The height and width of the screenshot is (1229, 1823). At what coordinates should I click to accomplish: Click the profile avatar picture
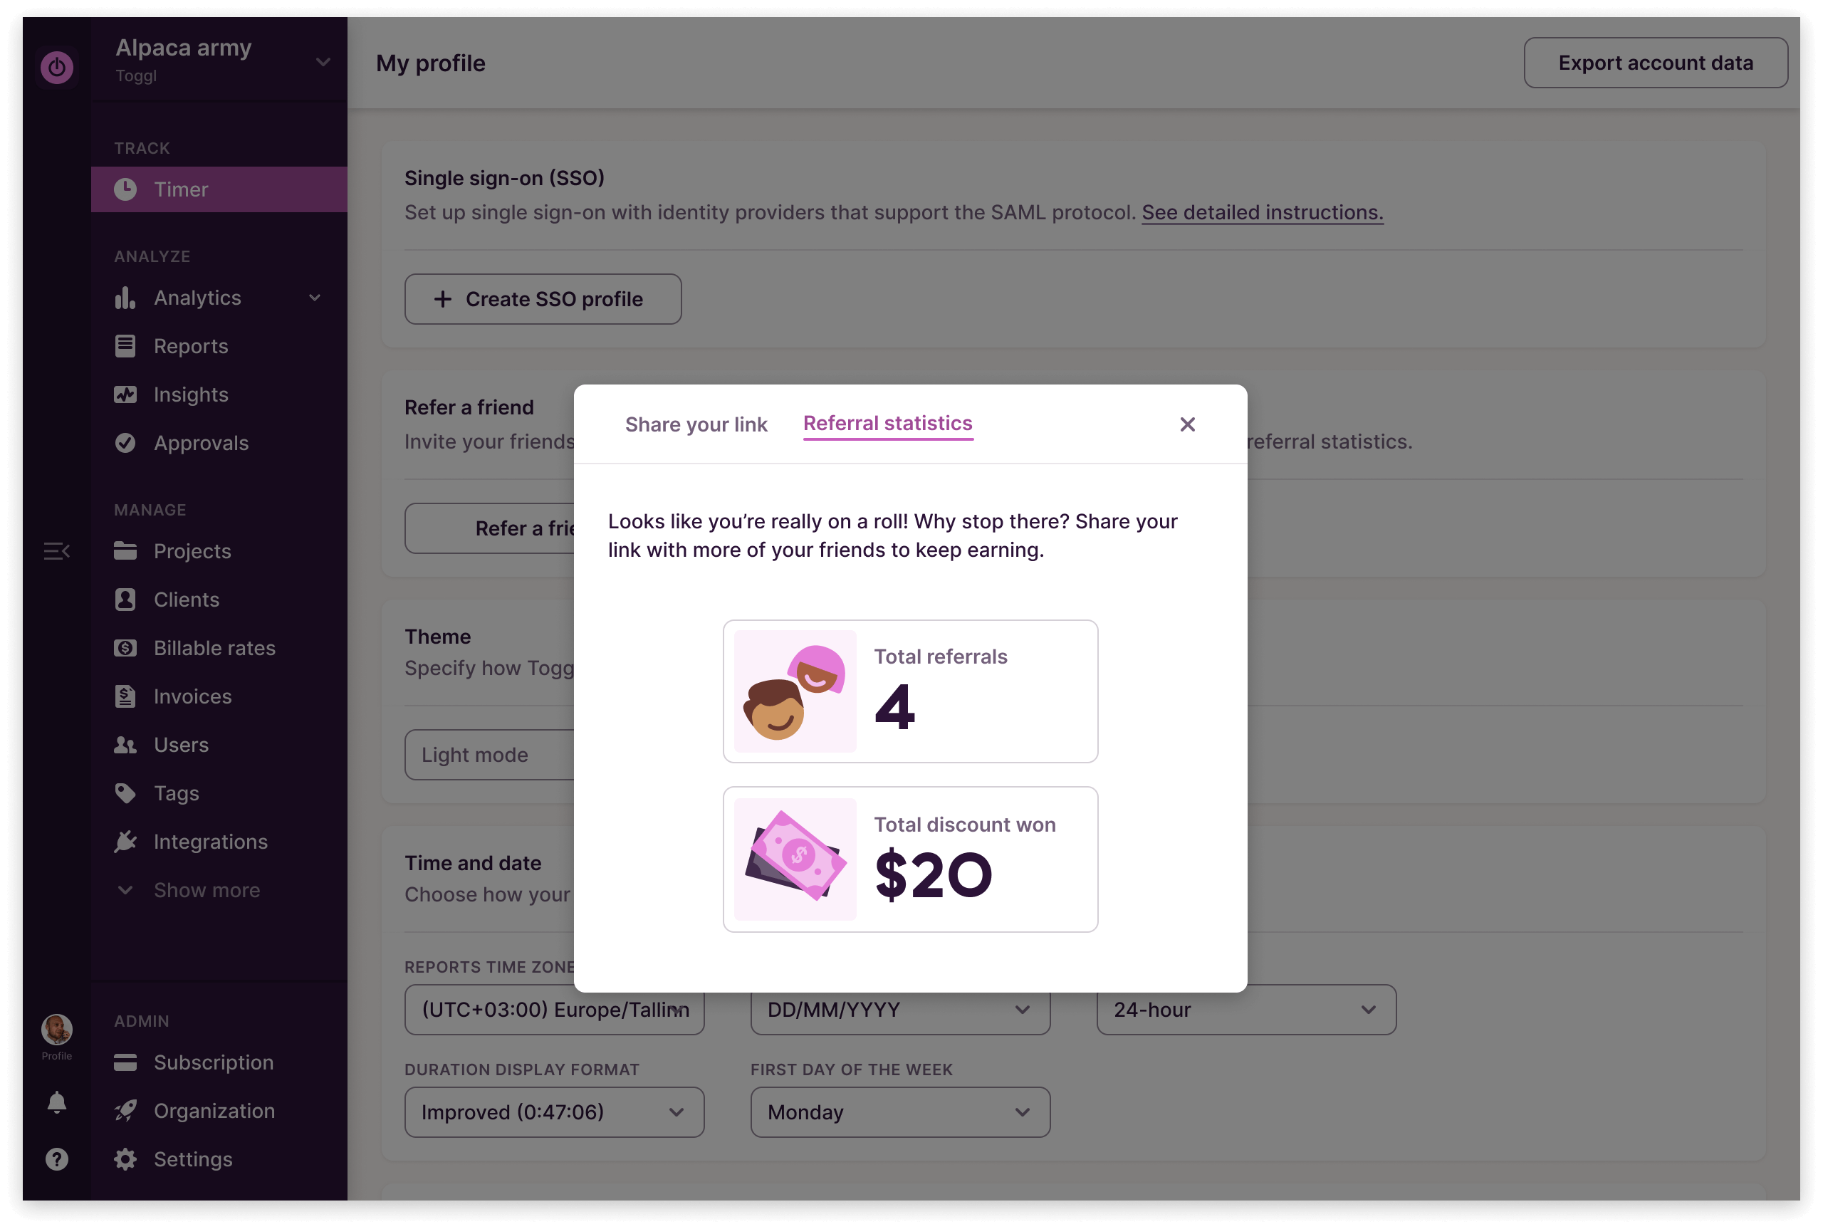click(56, 1030)
